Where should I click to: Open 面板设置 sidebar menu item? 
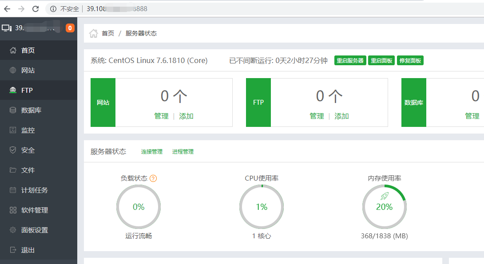point(39,230)
